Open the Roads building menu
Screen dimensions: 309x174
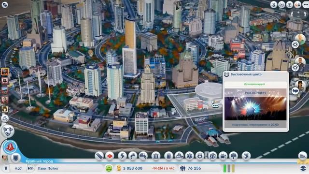99,156
